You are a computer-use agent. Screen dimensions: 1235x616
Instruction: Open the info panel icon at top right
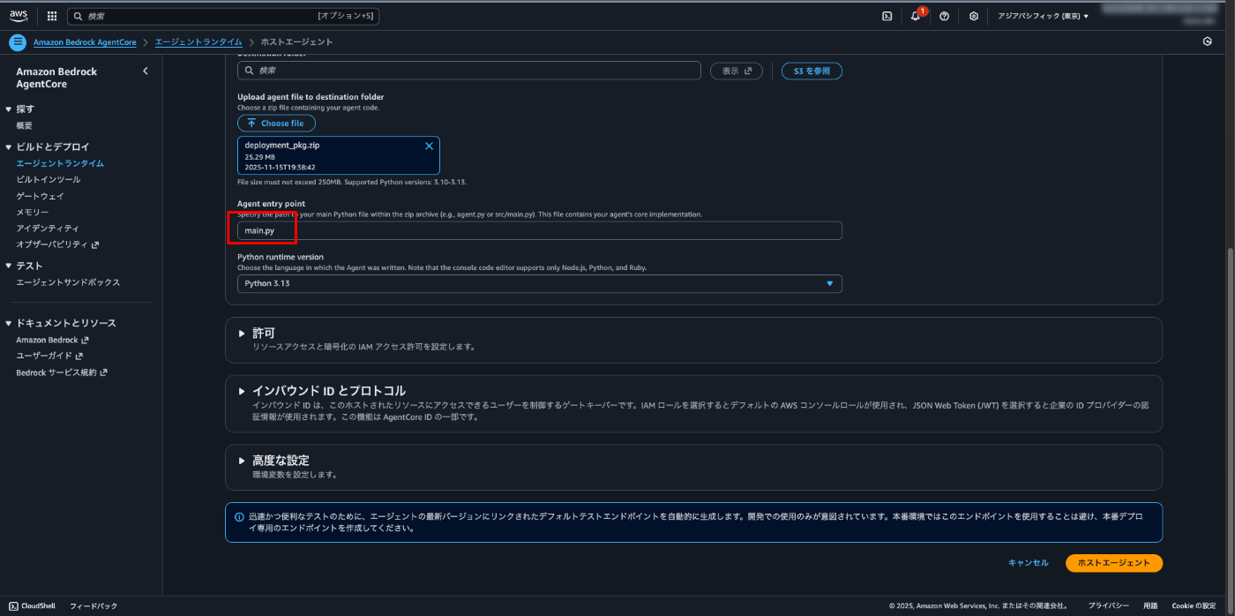point(1208,41)
